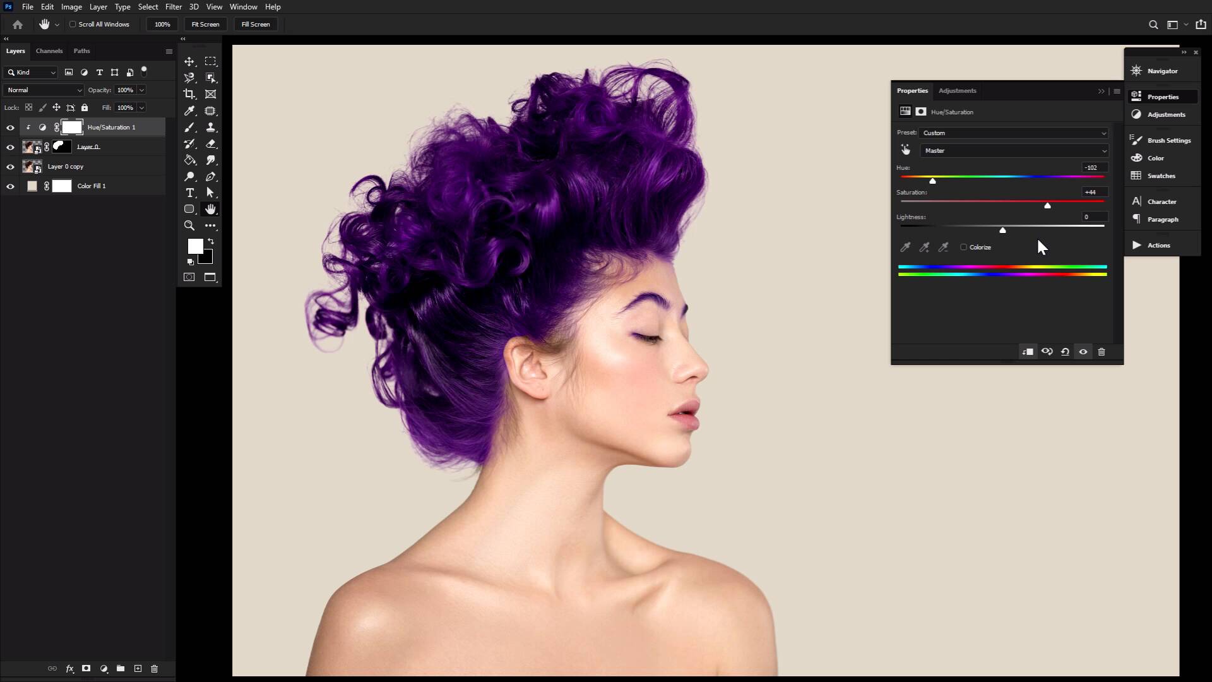Select the Move tool
1212x682 pixels.
pos(189,61)
